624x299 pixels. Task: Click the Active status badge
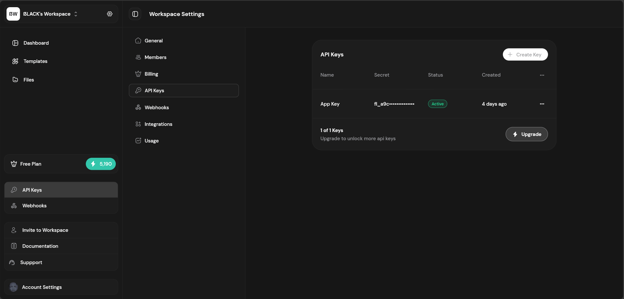[x=437, y=104]
